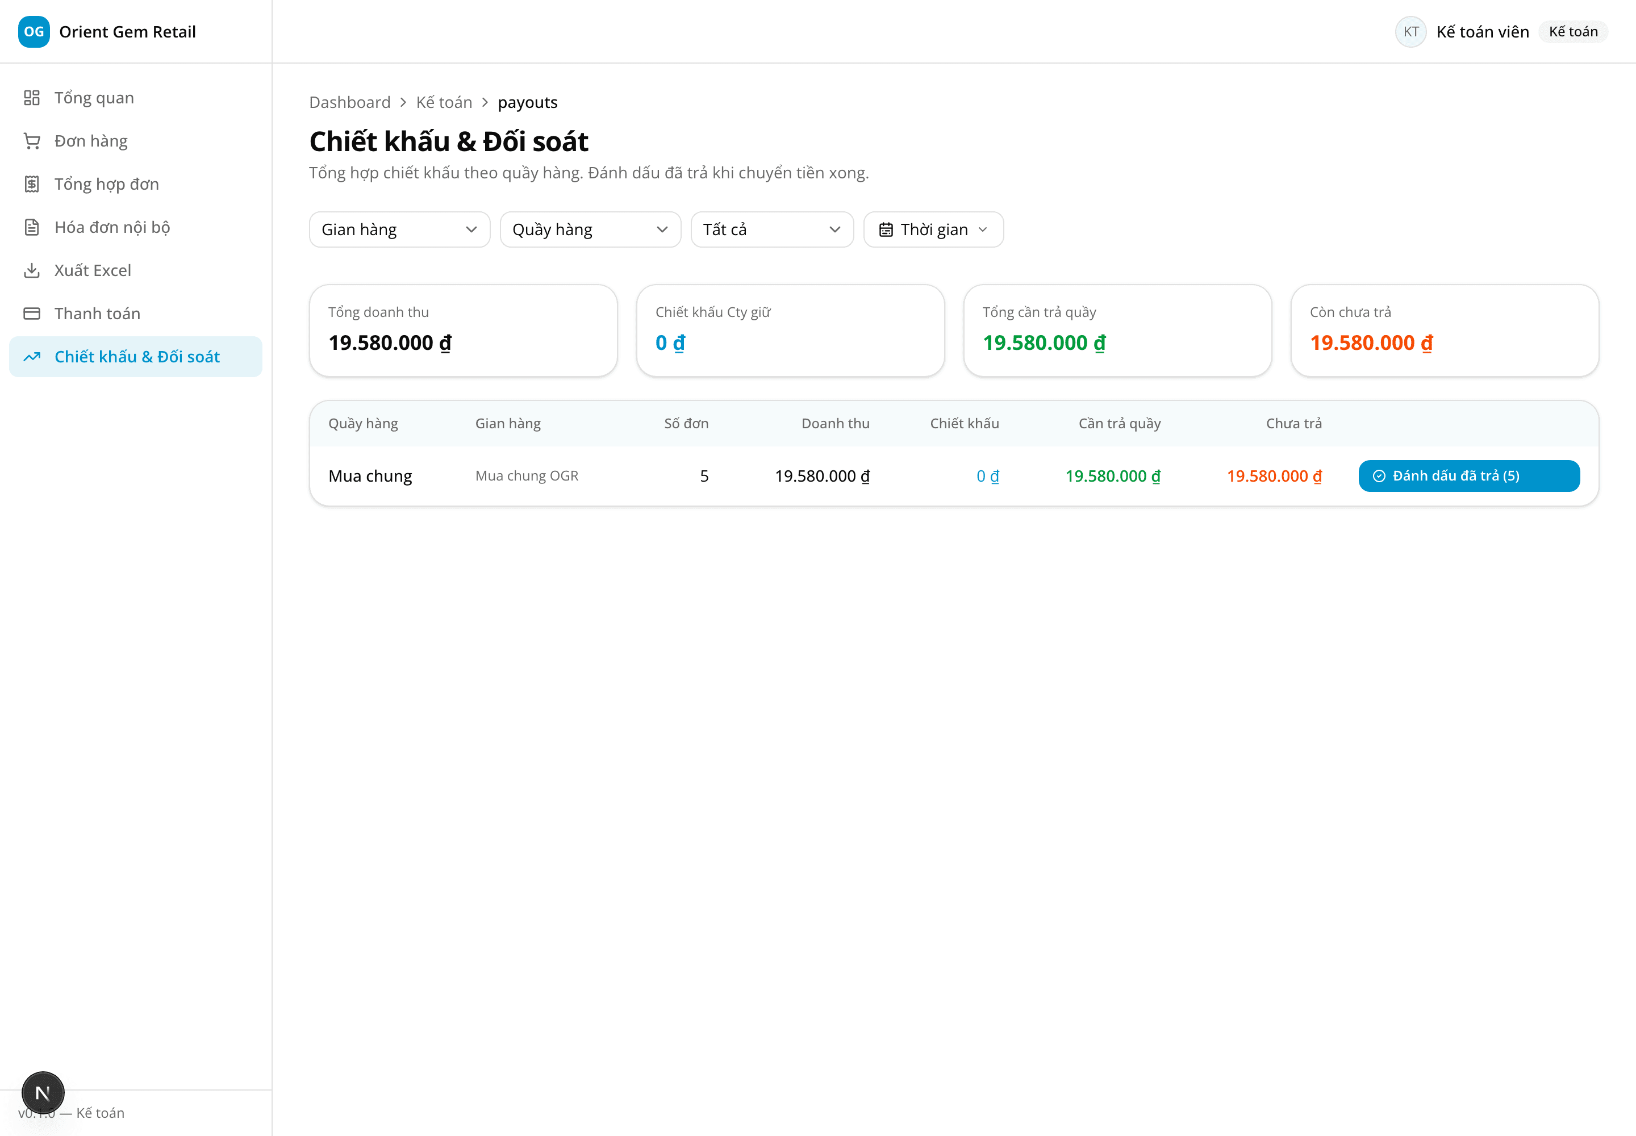Expand the Tất cả status dropdown
Viewport: 1636px width, 1136px height.
(x=772, y=230)
